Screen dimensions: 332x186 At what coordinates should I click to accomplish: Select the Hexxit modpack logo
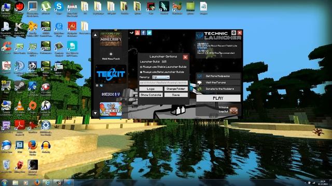click(110, 94)
